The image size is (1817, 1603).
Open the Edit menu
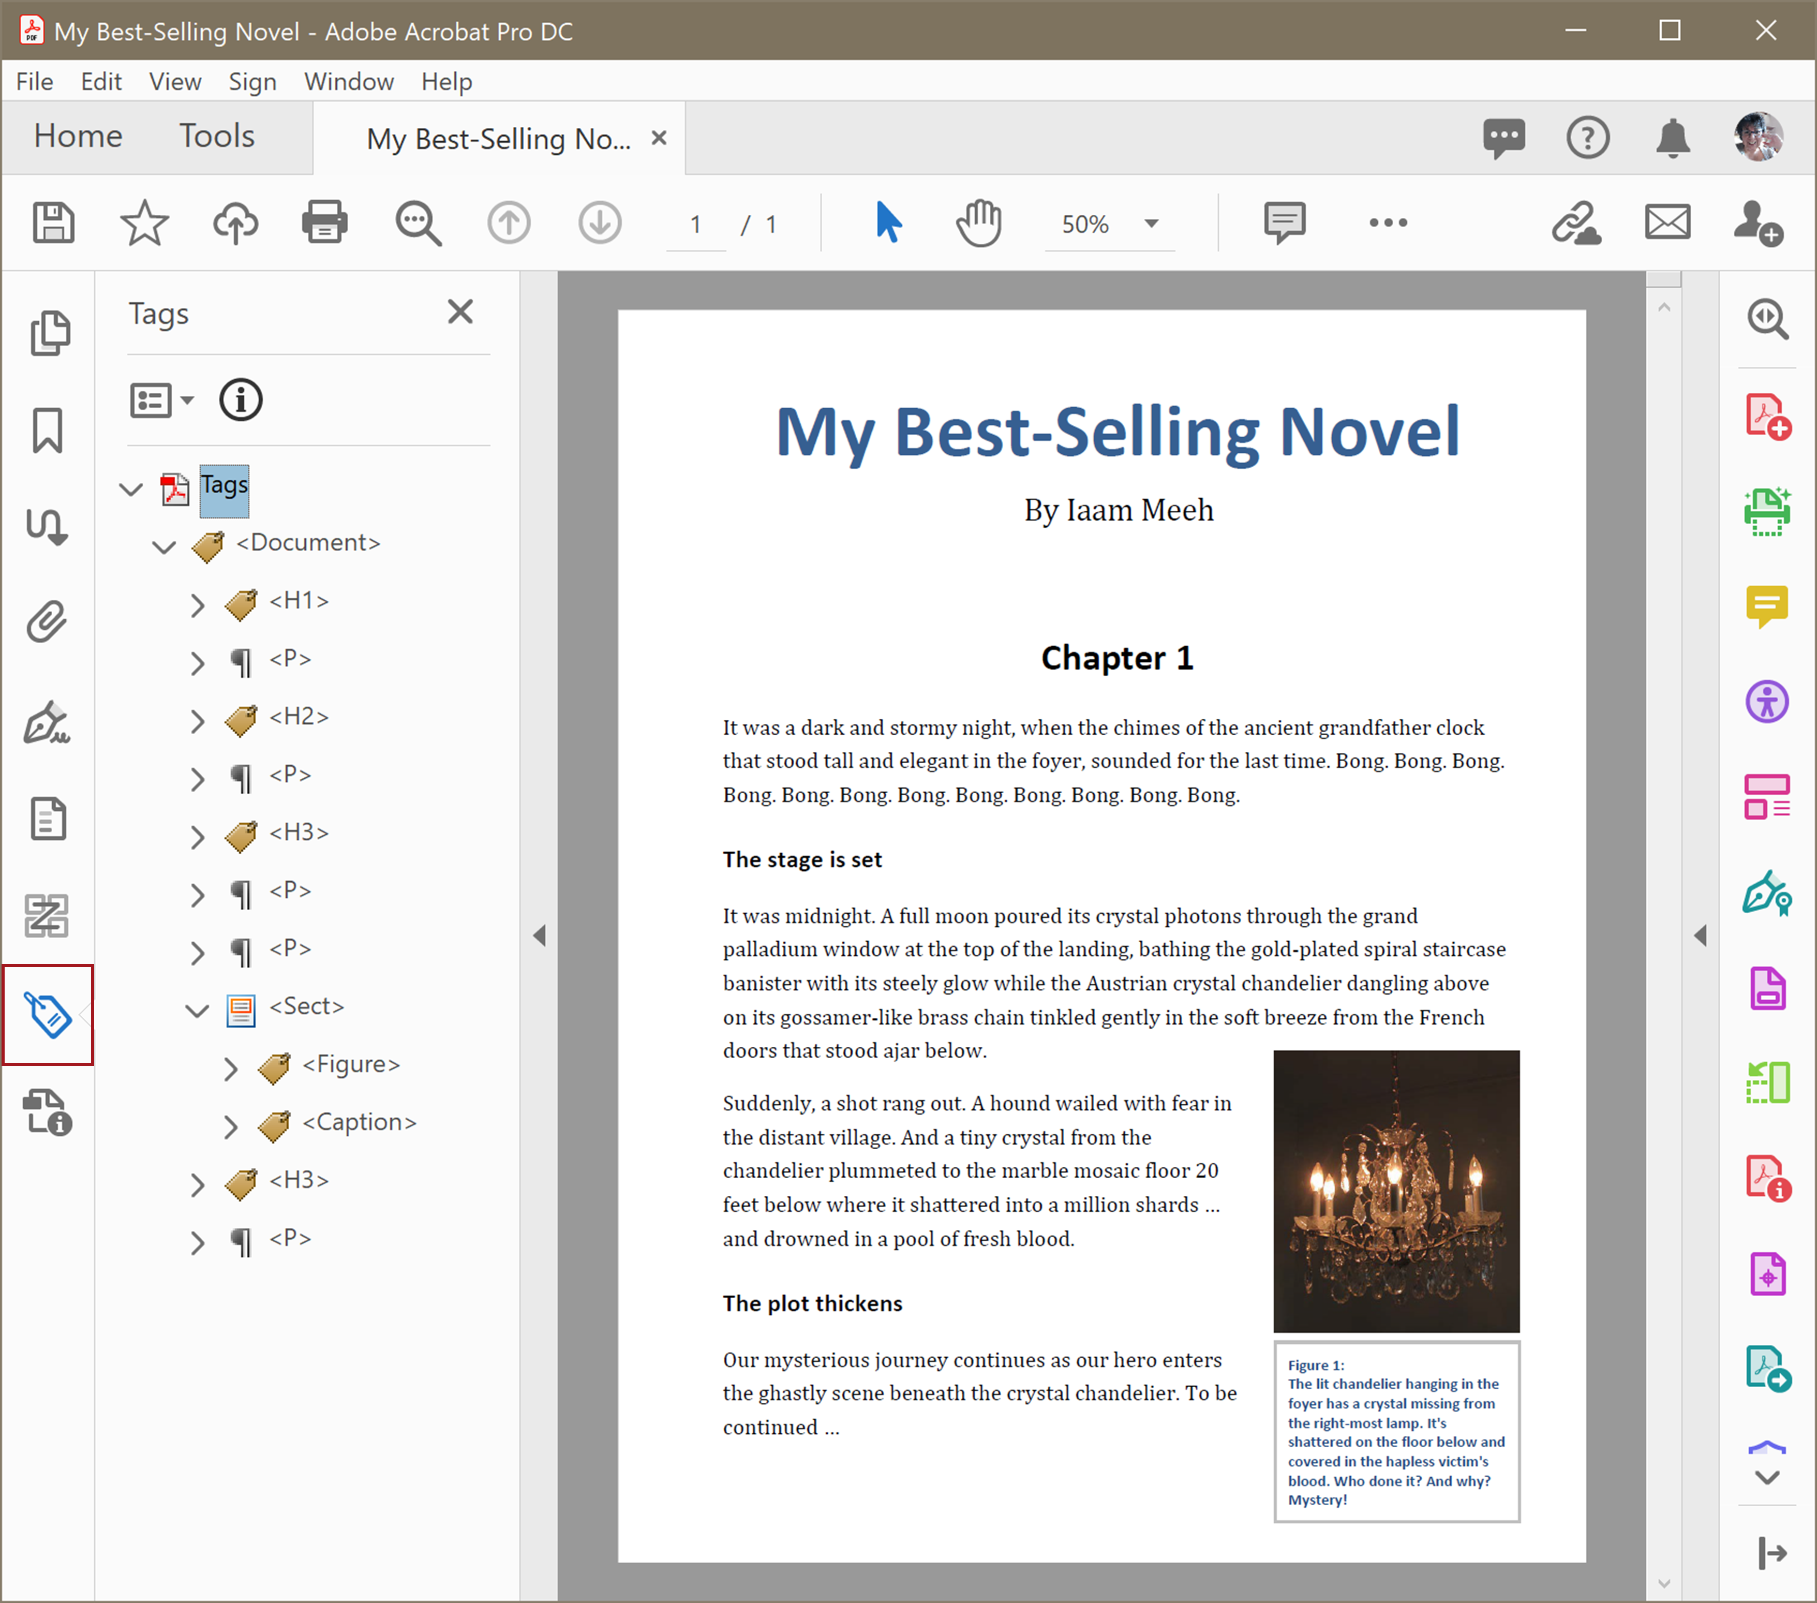101,82
